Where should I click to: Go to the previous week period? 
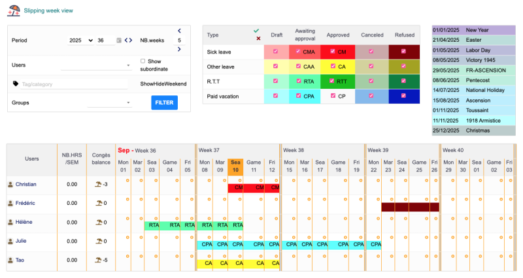point(126,40)
